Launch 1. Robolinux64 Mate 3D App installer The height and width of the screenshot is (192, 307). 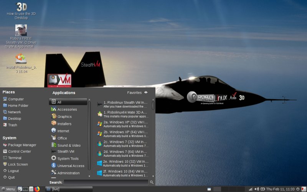[x=123, y=114]
